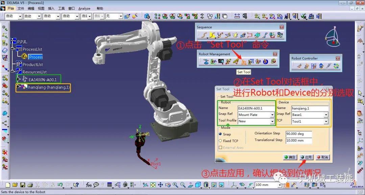
Task: Click the Save floppy disk icon
Action: click(x=23, y=185)
